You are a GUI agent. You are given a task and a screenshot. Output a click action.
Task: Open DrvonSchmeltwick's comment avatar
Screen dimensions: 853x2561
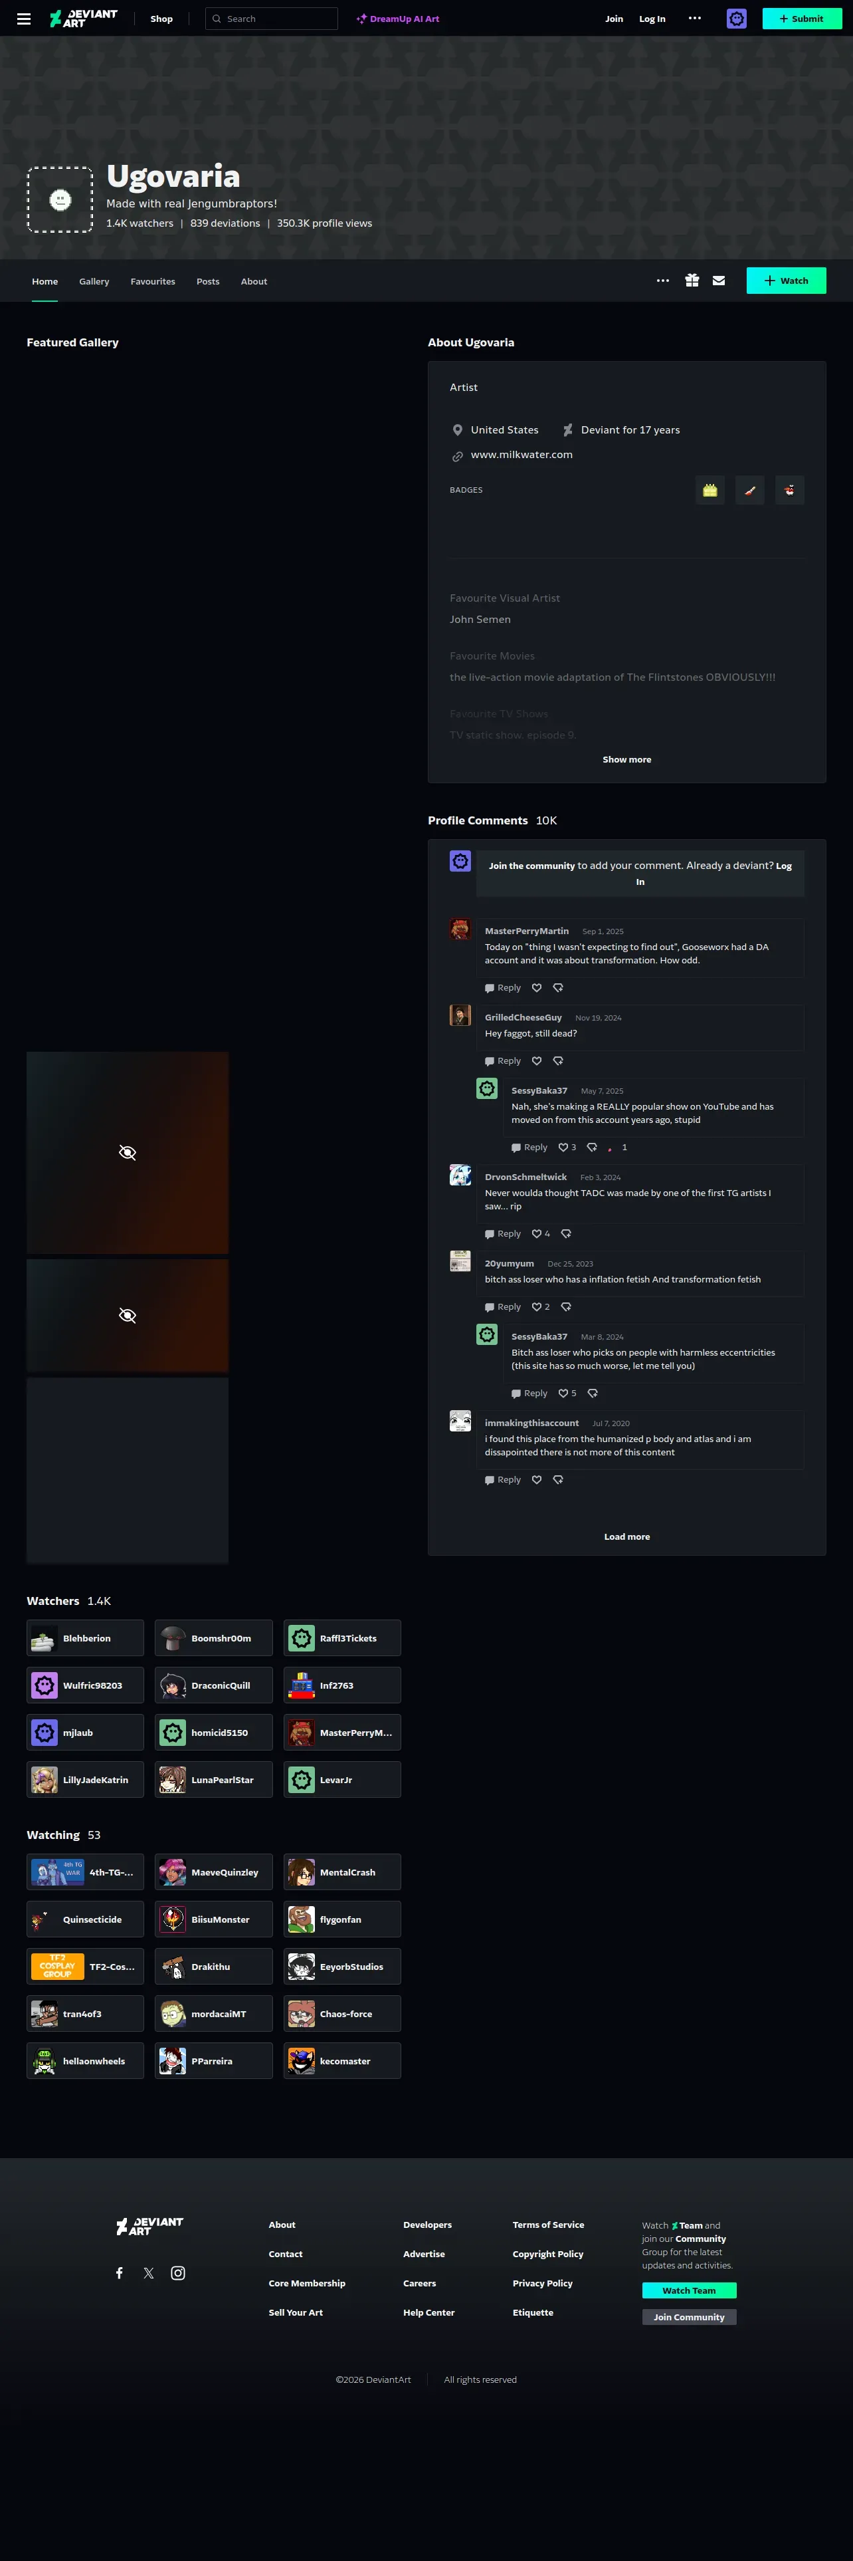coord(460,1175)
